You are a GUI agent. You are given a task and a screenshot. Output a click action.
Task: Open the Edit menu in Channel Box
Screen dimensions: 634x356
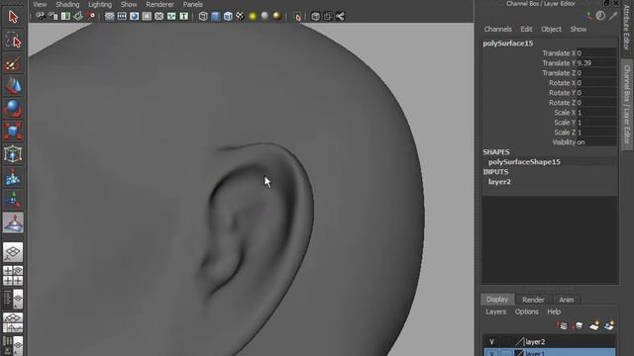(x=526, y=29)
